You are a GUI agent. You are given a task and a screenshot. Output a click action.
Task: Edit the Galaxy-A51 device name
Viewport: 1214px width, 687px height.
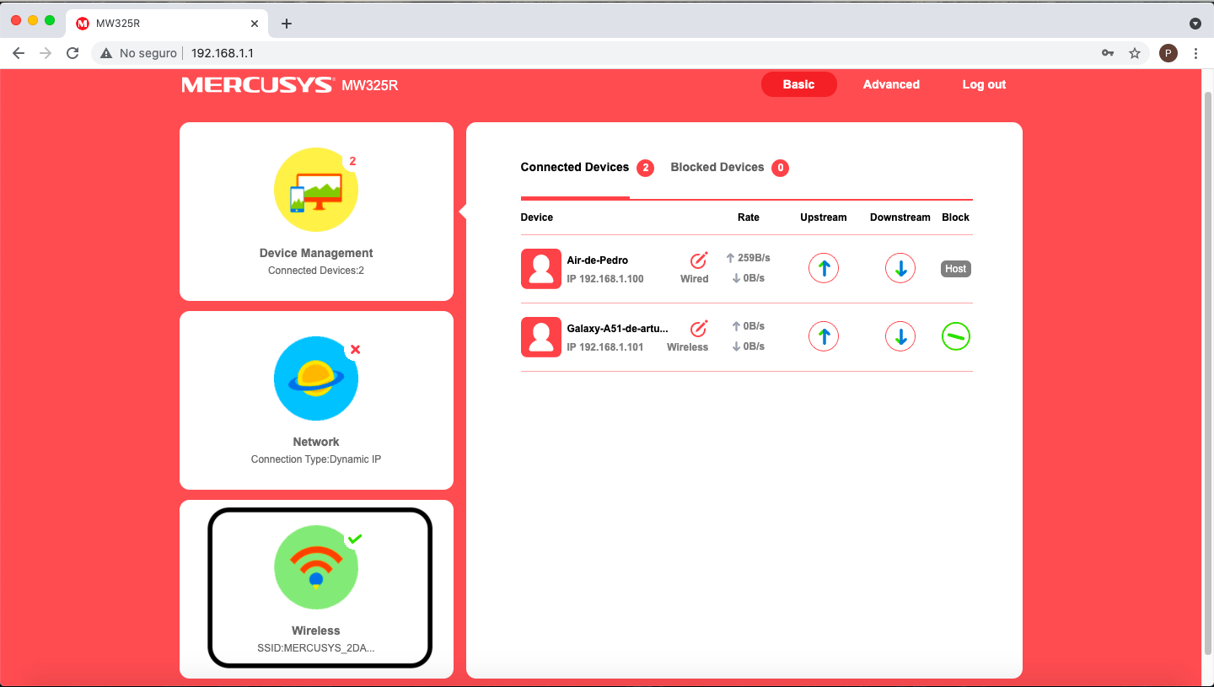(698, 328)
